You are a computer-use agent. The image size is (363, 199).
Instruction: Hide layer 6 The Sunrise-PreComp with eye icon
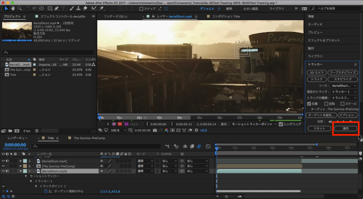point(4,166)
